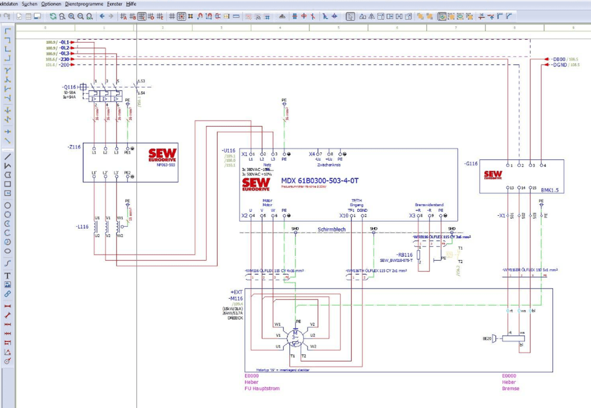Click the zoom out magnifier icon
The width and height of the screenshot is (591, 408).
pyautogui.click(x=80, y=16)
